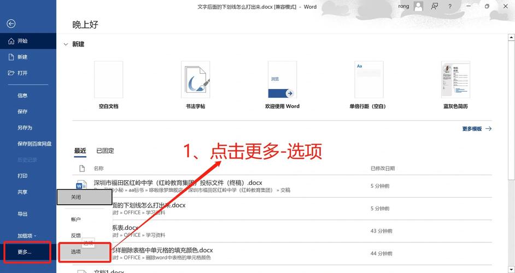515x273 pixels.
Task: Collapse the 新建 section chevron
Action: (66, 44)
